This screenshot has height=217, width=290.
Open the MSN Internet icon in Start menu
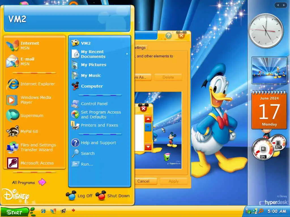coord(12,45)
